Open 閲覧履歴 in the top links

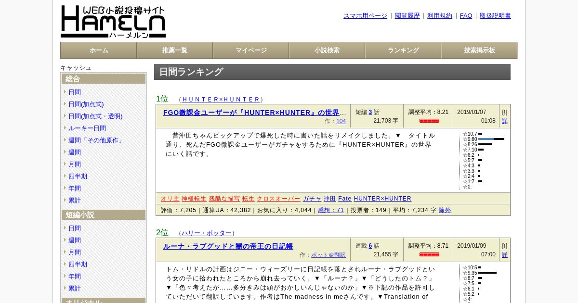coord(407,16)
